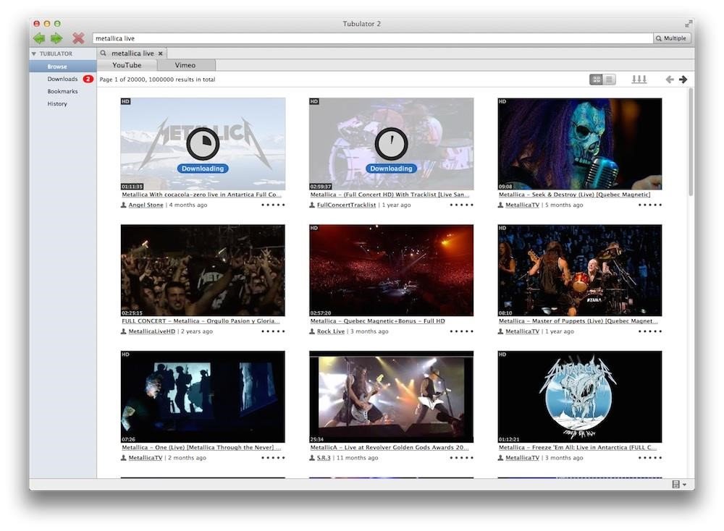Screen dimensions: 724x531
Task: Open Revolver Golden Gods Awards thumbnail
Action: (x=391, y=396)
